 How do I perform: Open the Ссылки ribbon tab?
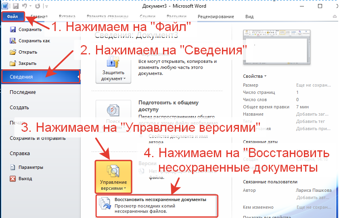147,17
